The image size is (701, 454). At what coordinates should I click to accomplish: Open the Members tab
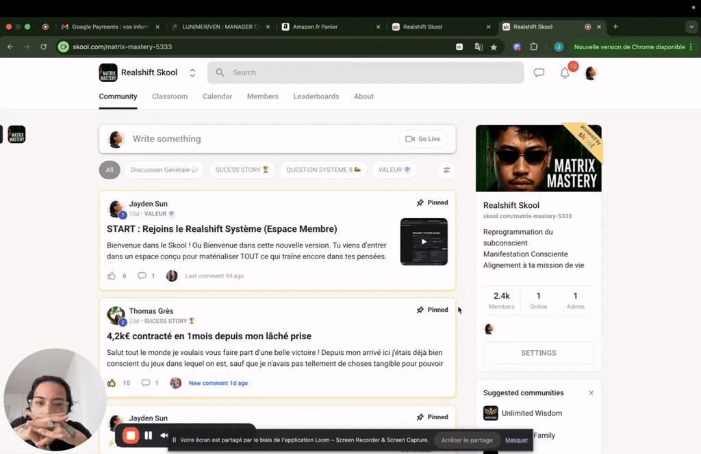coord(262,96)
